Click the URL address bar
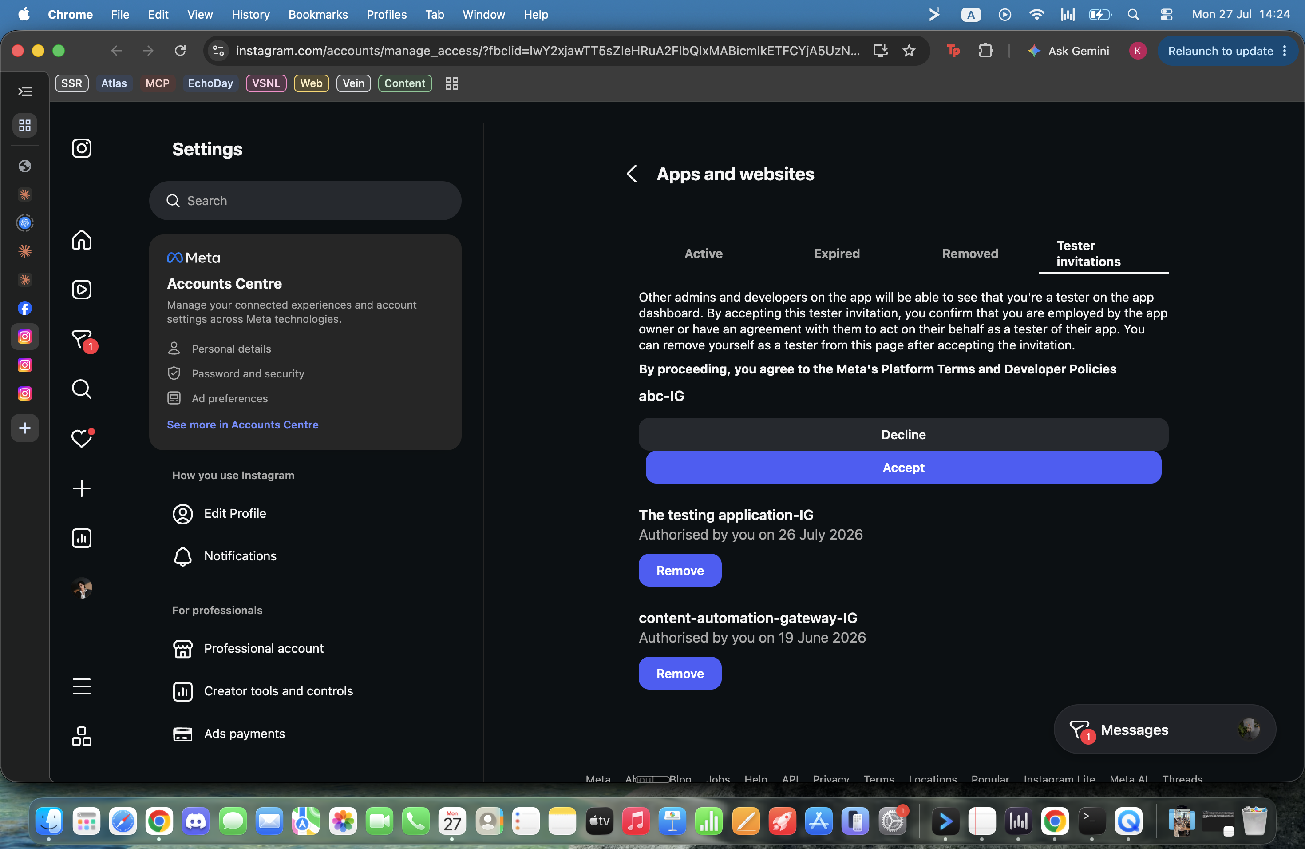Screen dimensions: 1305x849 (547, 51)
